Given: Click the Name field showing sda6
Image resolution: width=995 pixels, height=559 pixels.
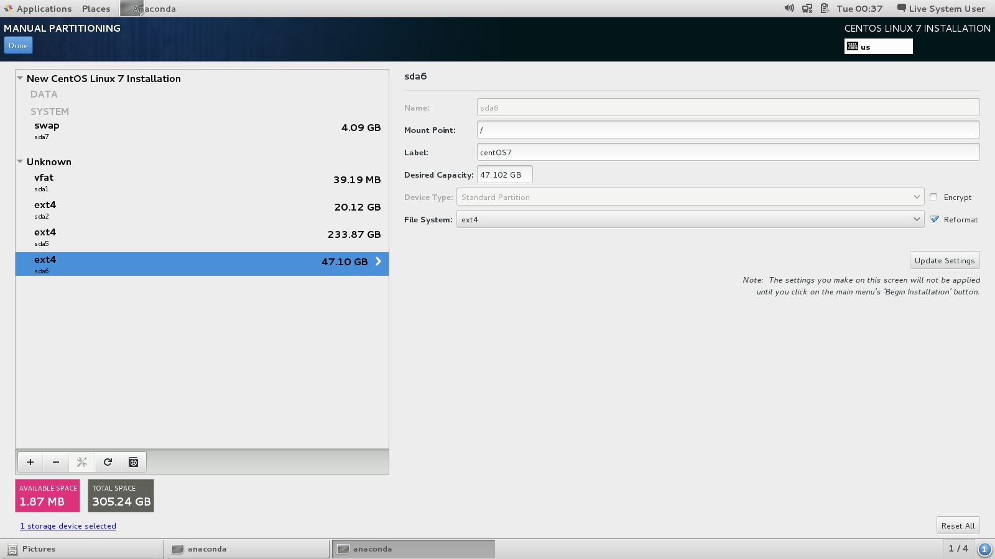Looking at the screenshot, I should pyautogui.click(x=728, y=107).
